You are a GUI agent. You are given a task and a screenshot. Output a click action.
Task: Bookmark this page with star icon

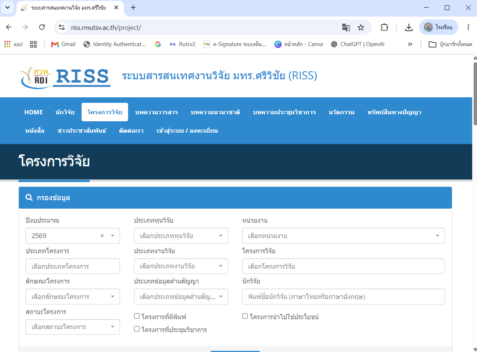[x=361, y=27]
